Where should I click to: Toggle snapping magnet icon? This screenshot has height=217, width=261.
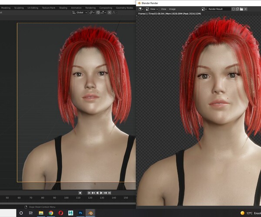98,13
